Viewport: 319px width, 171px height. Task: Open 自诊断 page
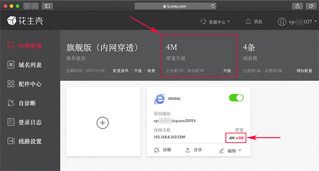[22, 103]
